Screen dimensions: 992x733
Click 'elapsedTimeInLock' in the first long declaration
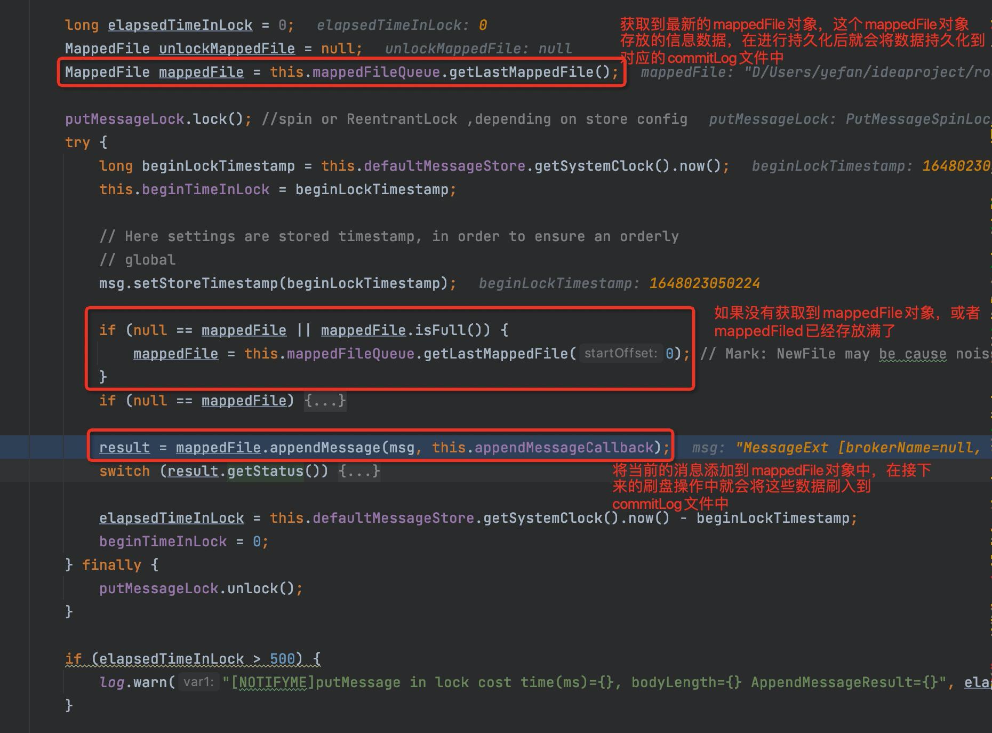click(180, 25)
